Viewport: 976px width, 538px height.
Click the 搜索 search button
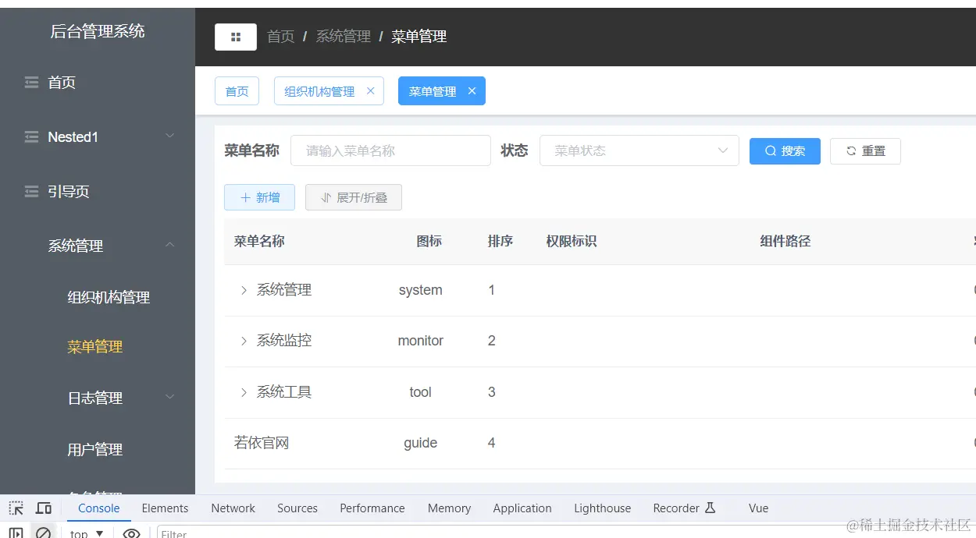(x=785, y=151)
